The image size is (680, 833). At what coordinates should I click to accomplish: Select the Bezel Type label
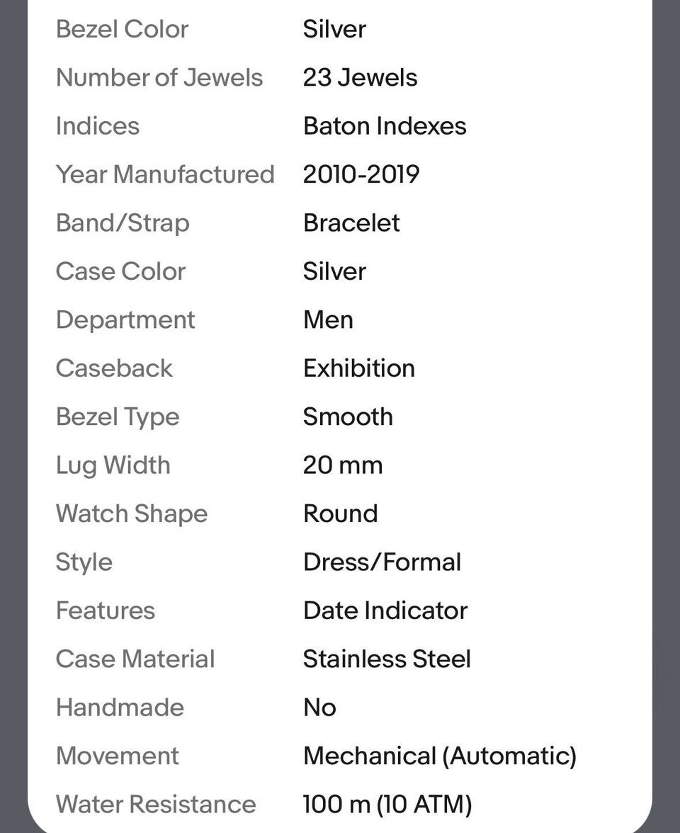(118, 416)
